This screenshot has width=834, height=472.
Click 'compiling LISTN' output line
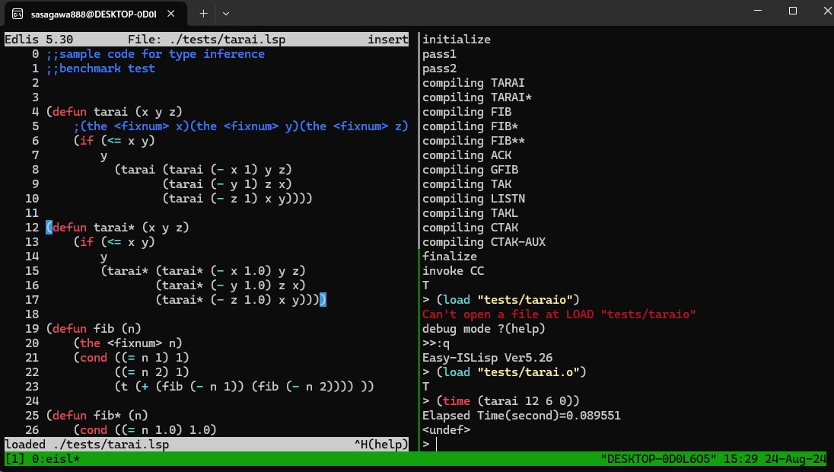coord(473,199)
